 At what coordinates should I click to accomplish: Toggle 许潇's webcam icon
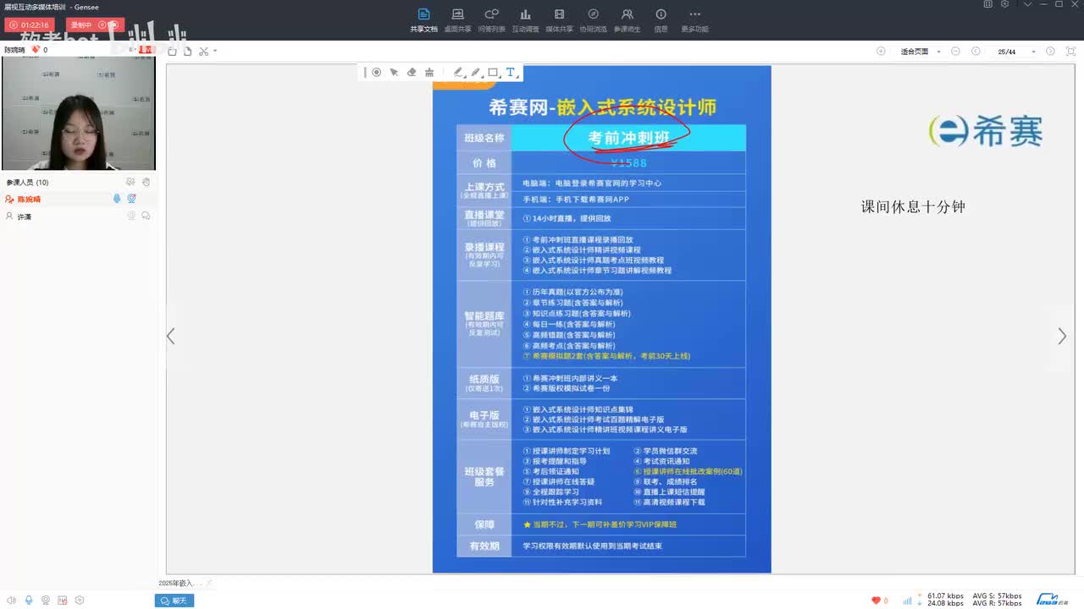pyautogui.click(x=131, y=216)
